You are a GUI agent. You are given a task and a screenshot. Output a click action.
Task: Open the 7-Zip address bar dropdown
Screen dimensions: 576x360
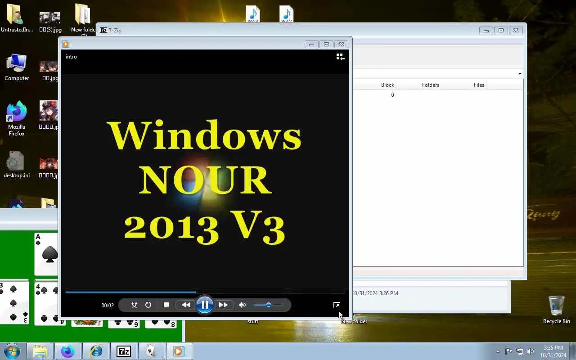point(520,74)
